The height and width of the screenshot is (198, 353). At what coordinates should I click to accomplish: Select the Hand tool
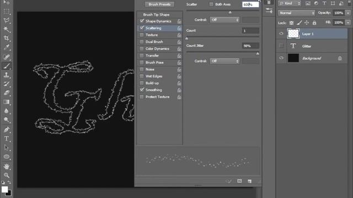point(7,166)
